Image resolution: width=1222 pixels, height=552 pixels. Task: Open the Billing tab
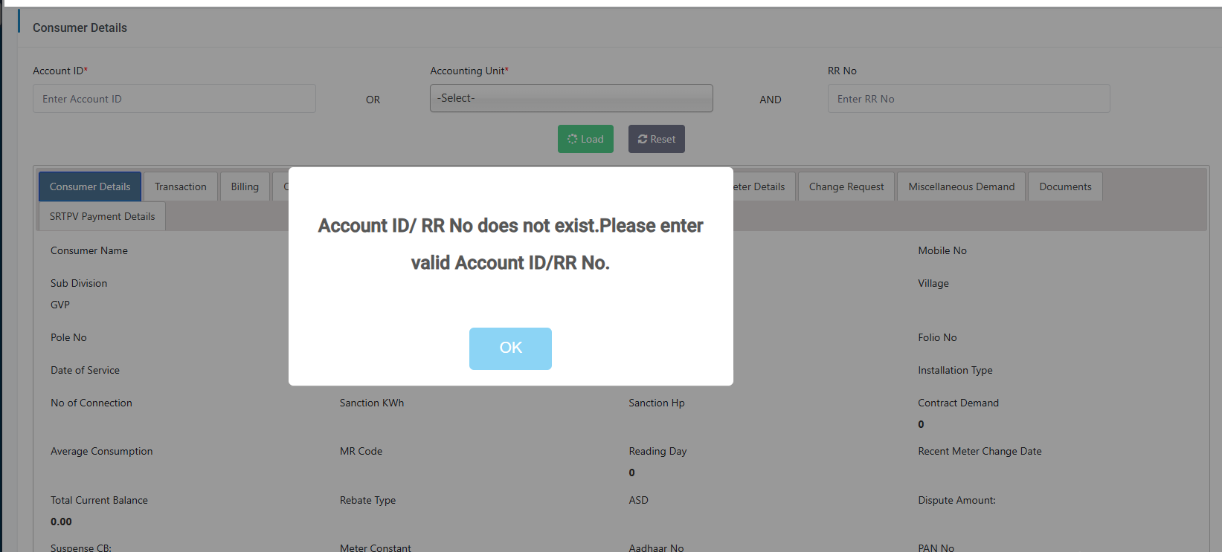(x=245, y=186)
